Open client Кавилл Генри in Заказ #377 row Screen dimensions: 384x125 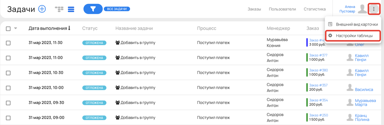tap(362, 58)
